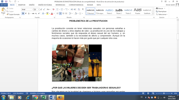Open the Arial font name dropdown
This screenshot has width=179, height=100.
pos(33,9)
